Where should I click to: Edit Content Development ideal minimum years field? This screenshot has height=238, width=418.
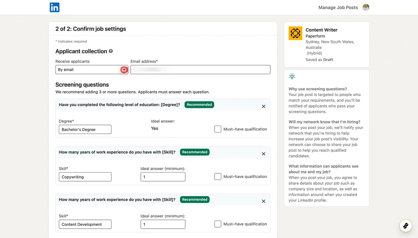click(x=163, y=224)
